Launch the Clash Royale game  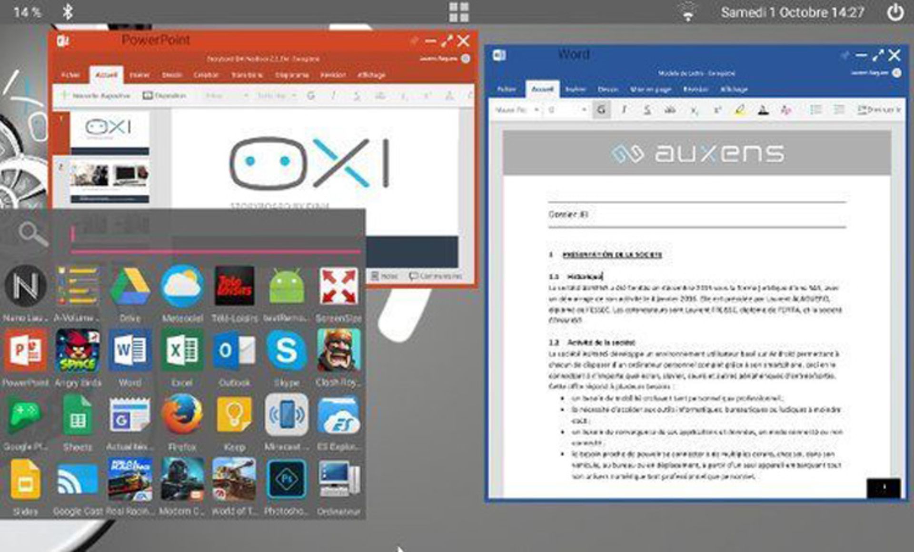(x=338, y=350)
